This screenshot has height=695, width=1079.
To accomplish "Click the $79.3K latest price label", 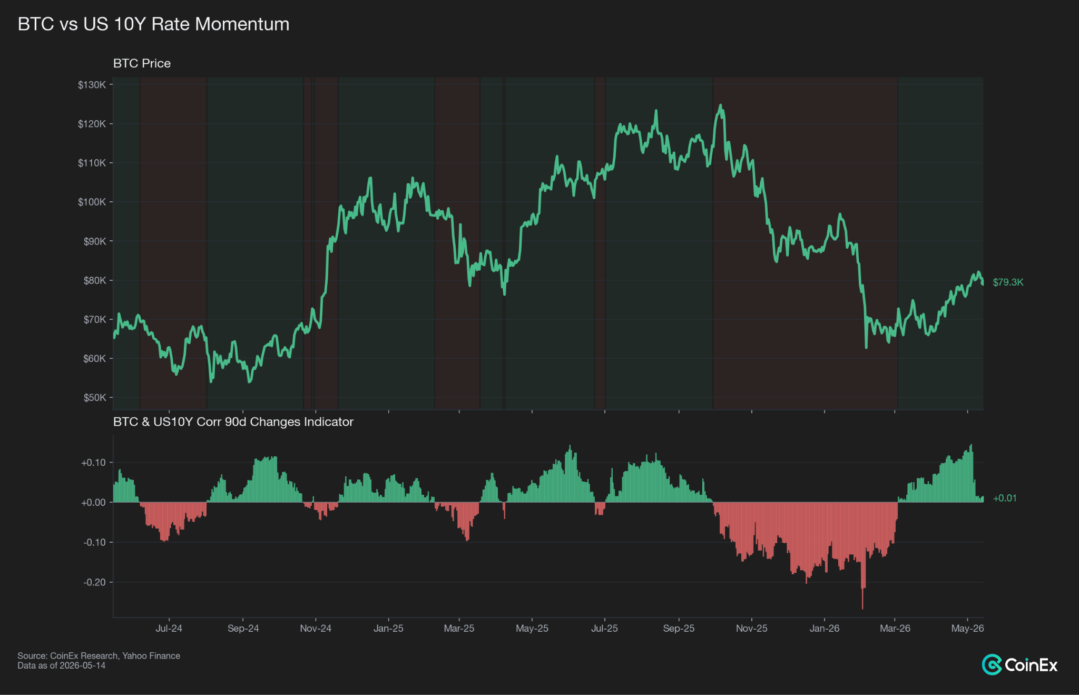I will tap(1008, 282).
